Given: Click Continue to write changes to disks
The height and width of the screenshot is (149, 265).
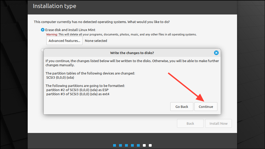Looking at the screenshot, I should (x=206, y=106).
